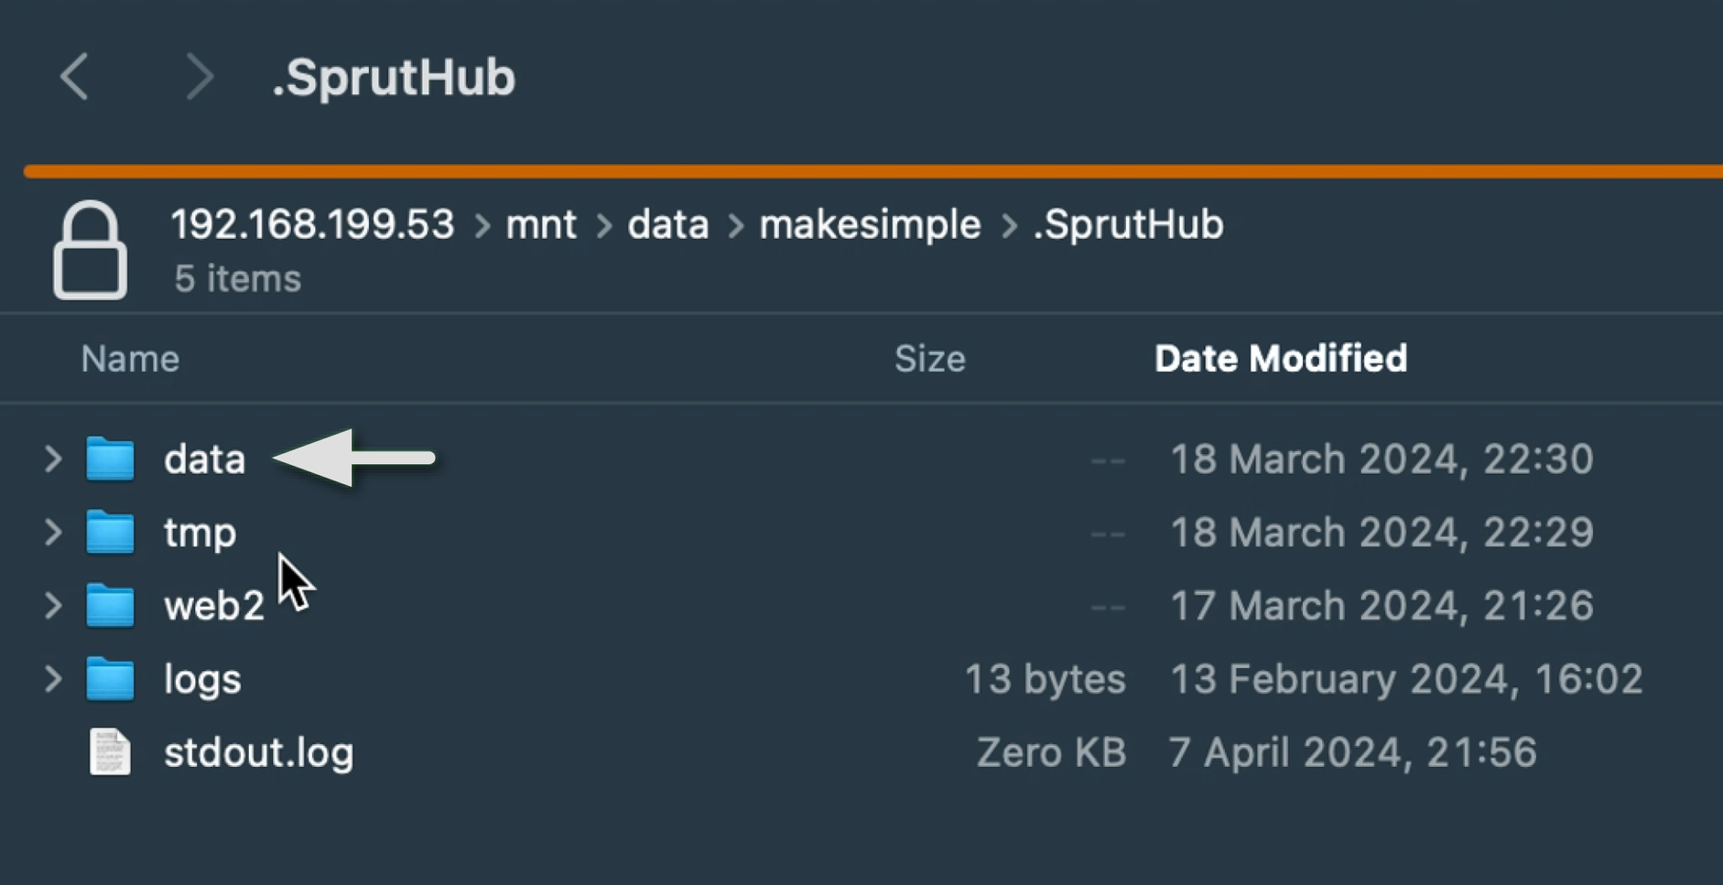Go to 192.168.199.53 in the path bar
The image size is (1723, 885).
click(x=312, y=224)
